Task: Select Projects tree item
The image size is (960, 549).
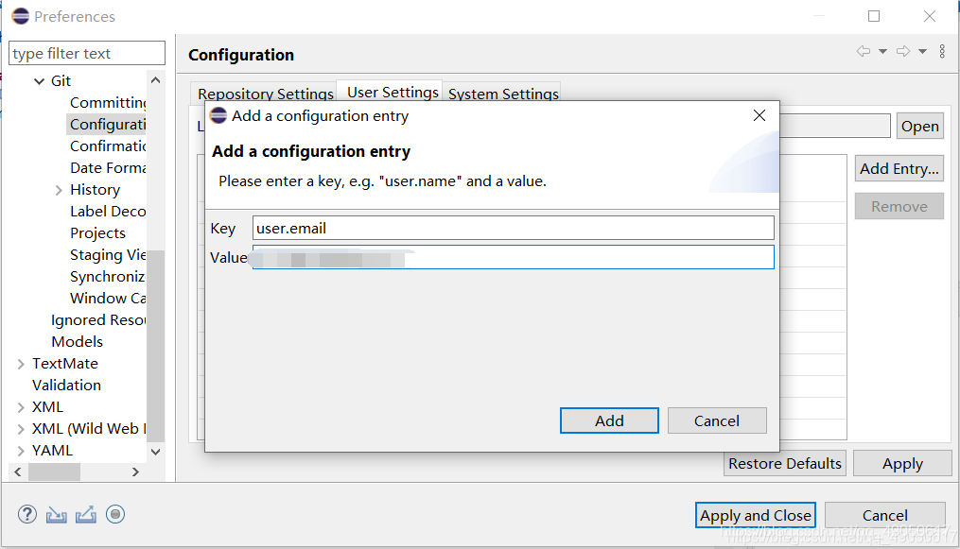Action: click(97, 233)
